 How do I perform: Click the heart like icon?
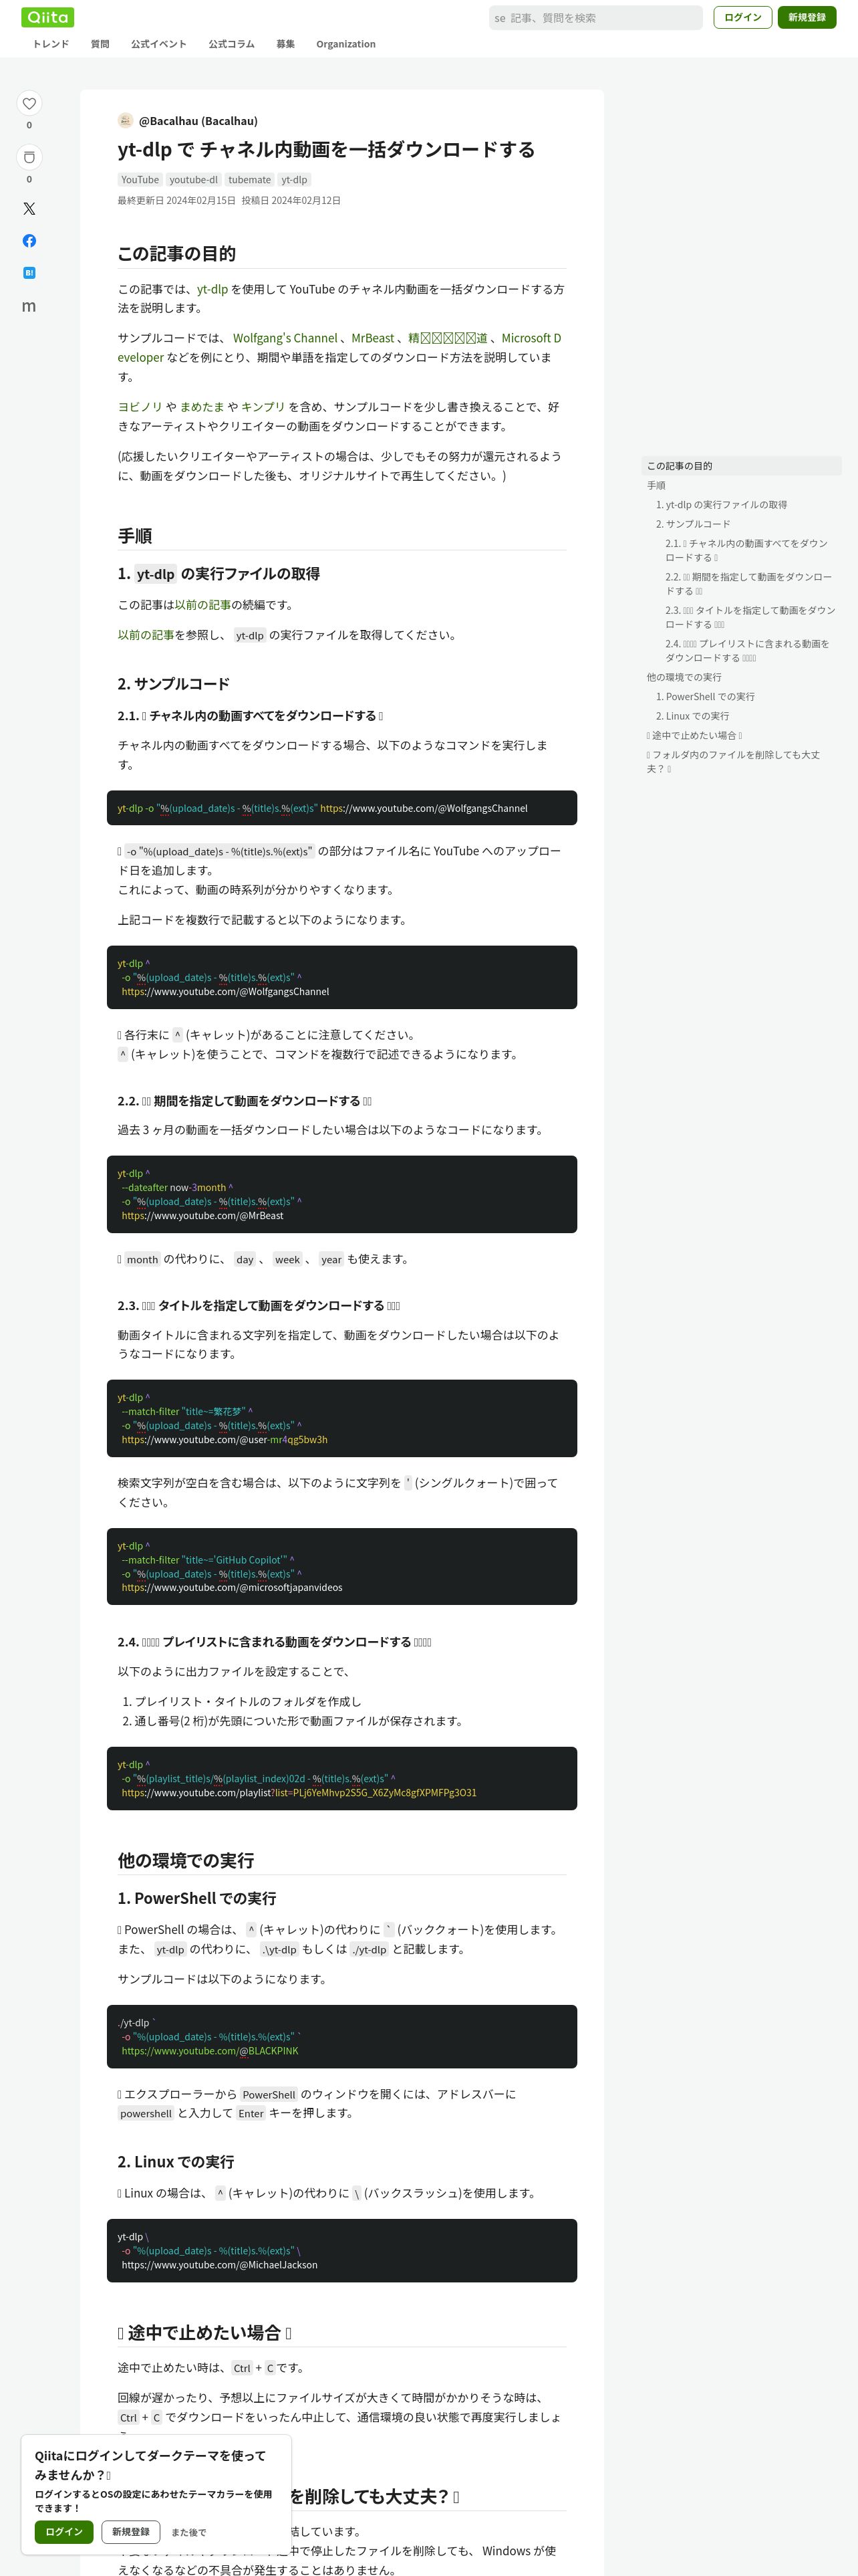point(29,103)
